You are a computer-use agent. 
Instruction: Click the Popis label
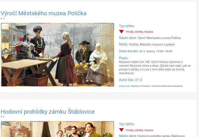tap(124, 58)
